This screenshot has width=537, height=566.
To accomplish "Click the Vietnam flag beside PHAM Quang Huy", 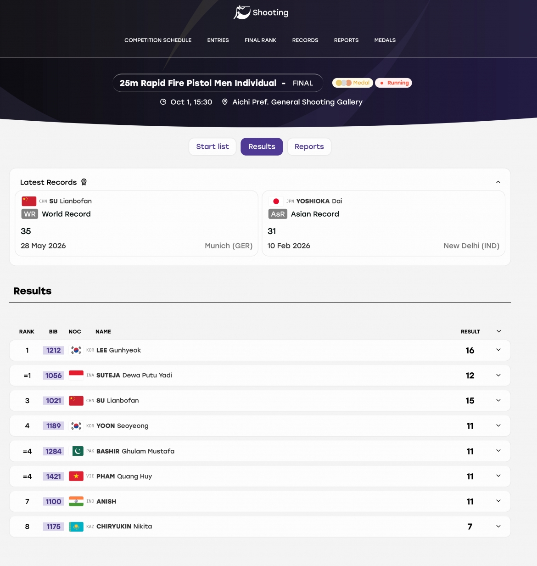I will pos(76,476).
